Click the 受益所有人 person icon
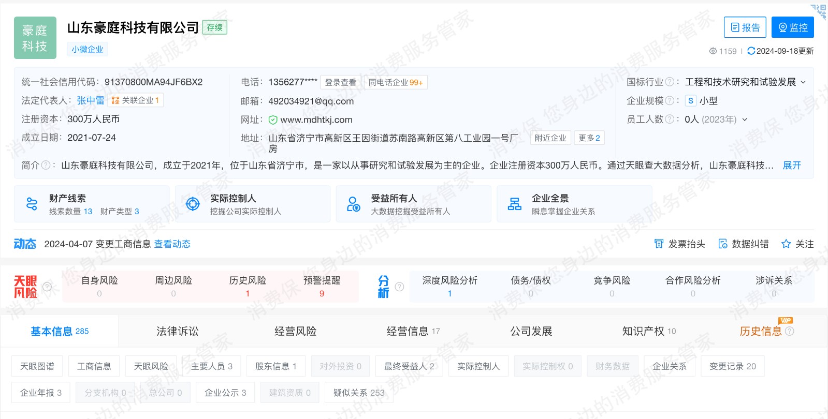828x419 pixels. pos(354,204)
